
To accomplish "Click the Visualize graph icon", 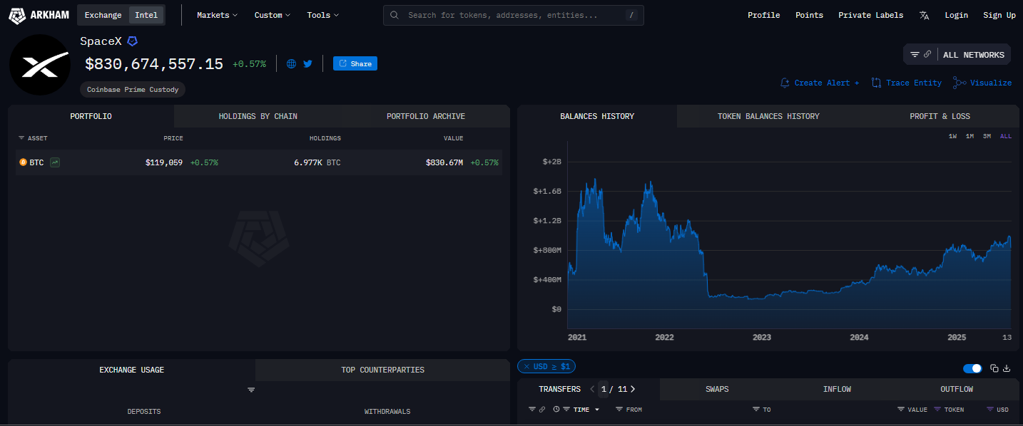I will coord(960,83).
